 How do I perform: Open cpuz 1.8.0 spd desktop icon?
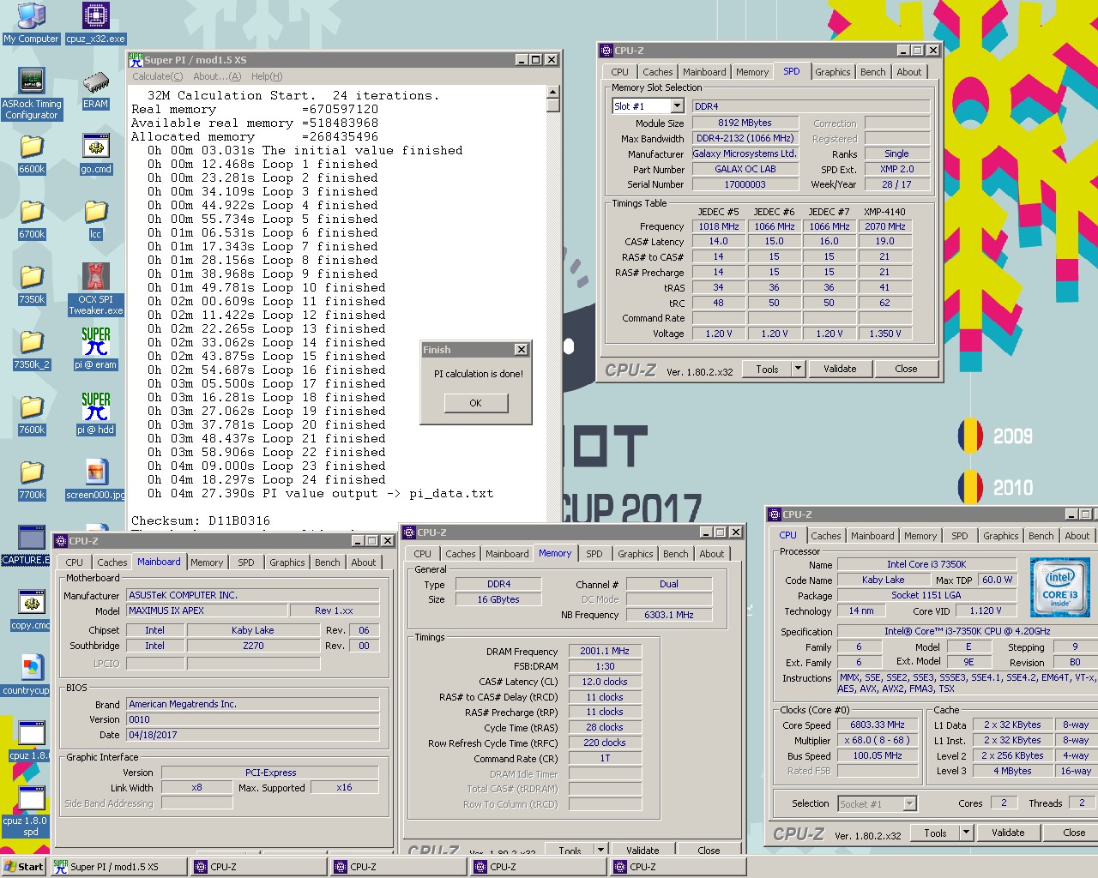[26, 811]
